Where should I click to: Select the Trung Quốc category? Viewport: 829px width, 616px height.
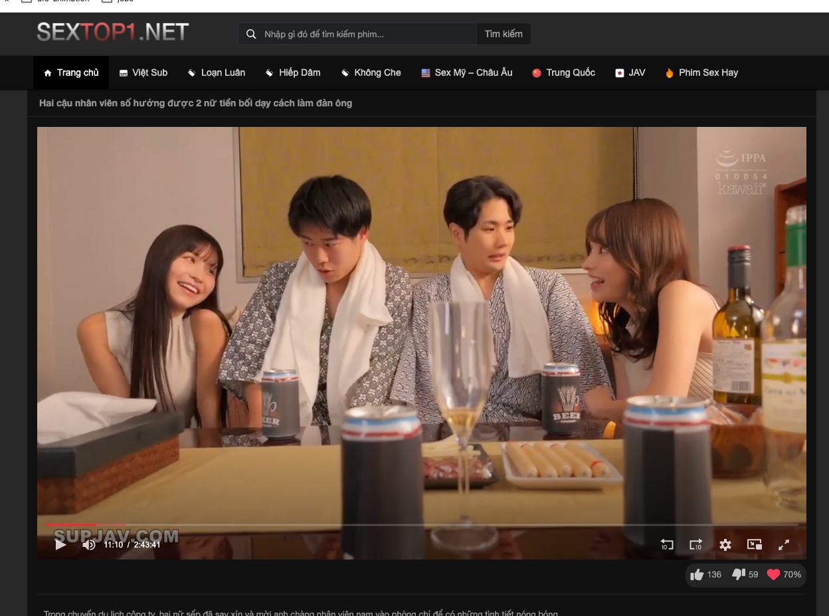pyautogui.click(x=563, y=72)
